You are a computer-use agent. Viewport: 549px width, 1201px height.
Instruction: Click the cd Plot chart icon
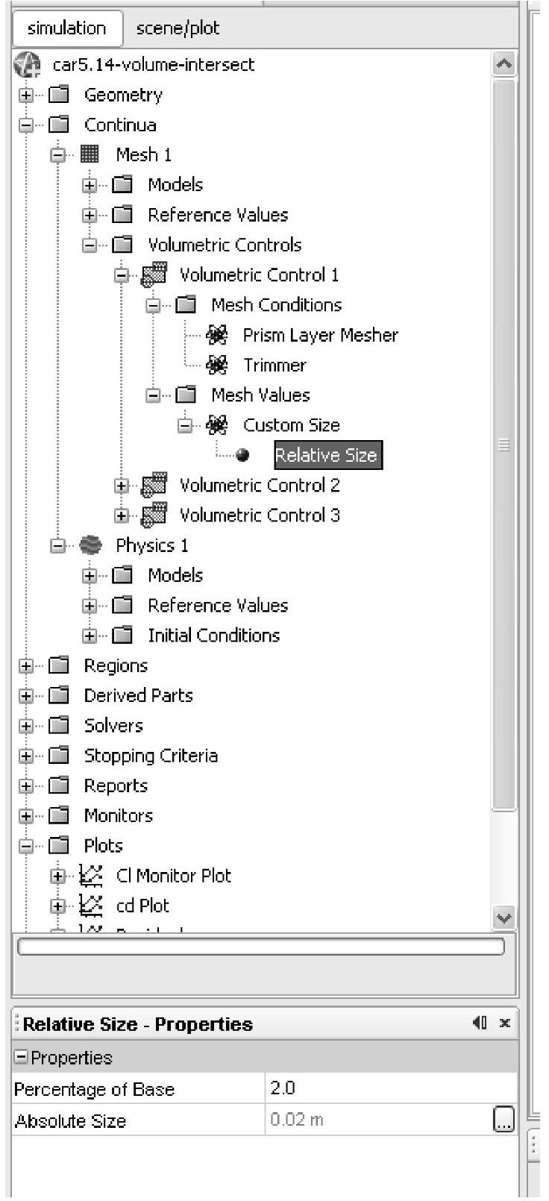click(90, 906)
